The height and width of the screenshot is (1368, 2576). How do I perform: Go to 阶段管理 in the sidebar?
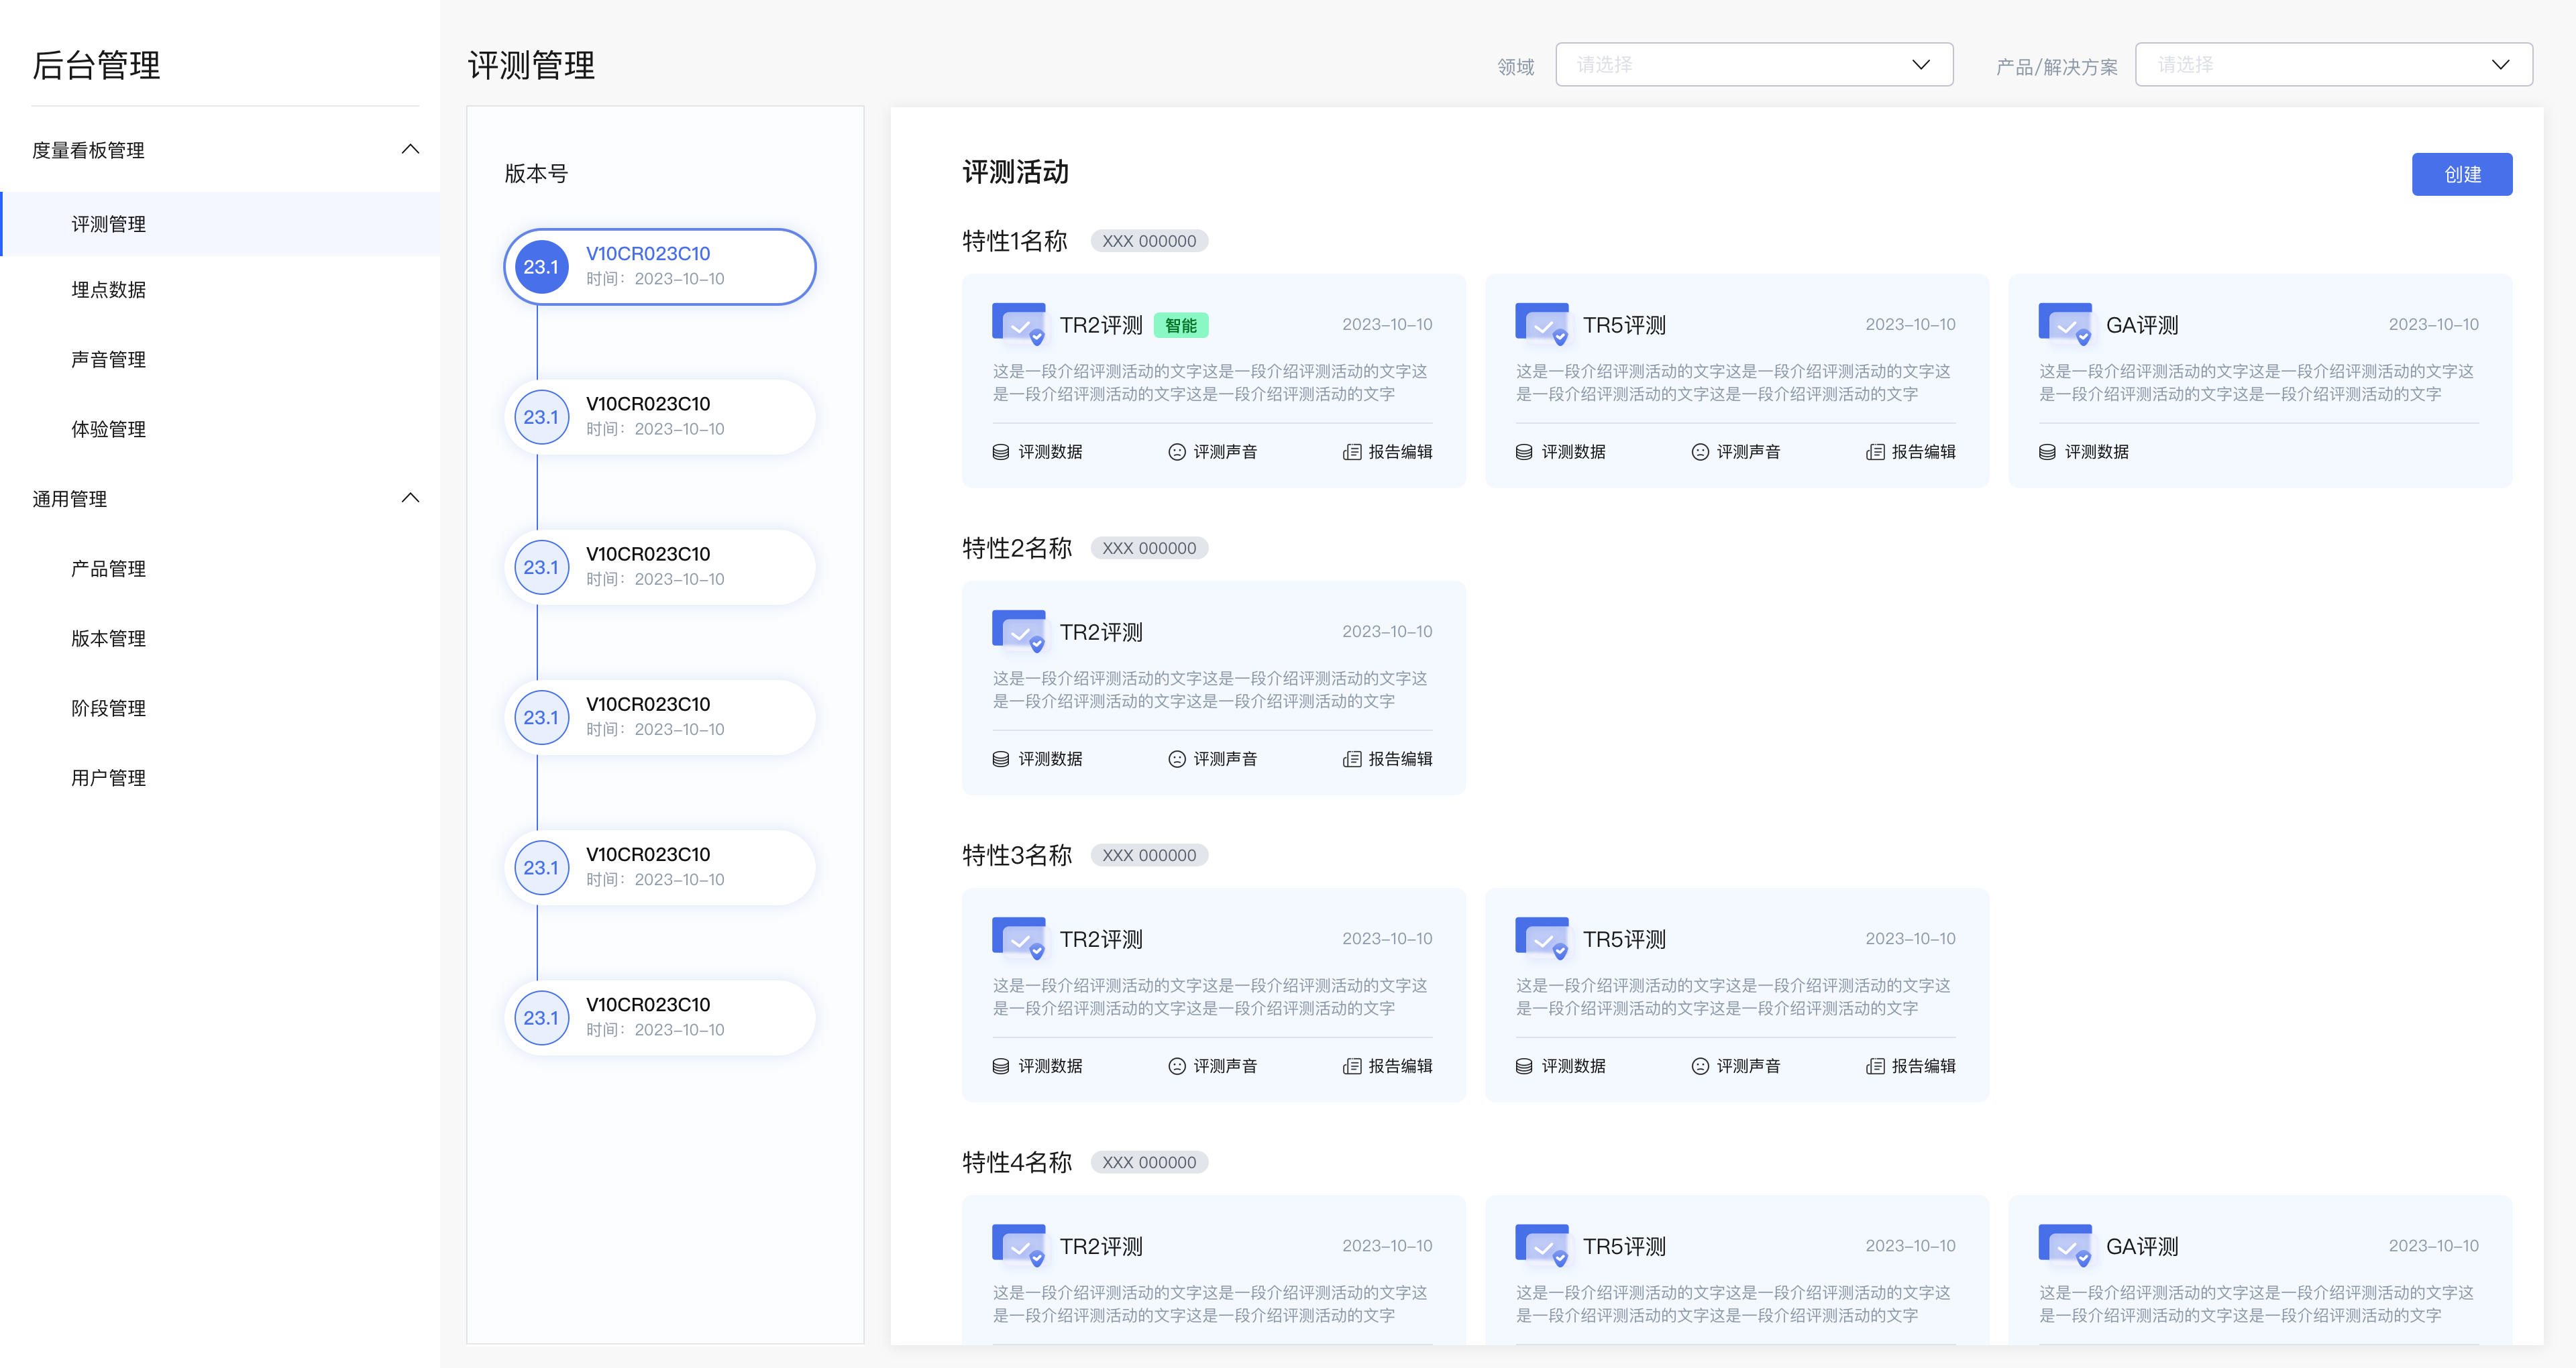108,708
